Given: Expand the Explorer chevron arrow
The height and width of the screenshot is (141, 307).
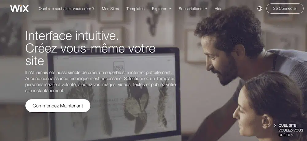Looking at the screenshot, I should click(170, 9).
